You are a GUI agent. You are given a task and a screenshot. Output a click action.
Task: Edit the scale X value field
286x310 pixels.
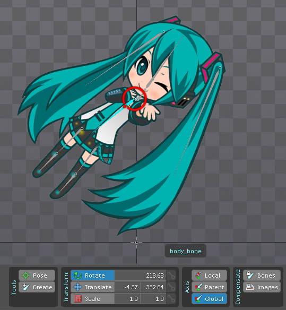tap(127, 299)
